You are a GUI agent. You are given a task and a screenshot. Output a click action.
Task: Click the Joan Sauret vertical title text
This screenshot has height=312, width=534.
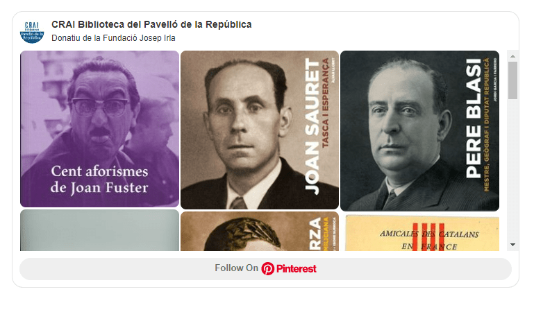[313, 126]
